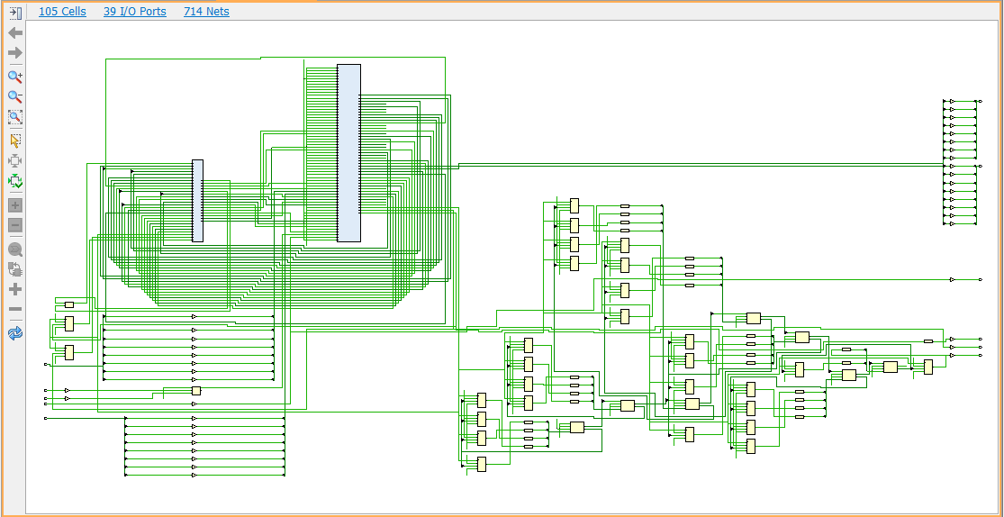
Task: Select the smaller narrow blue cell block
Action: click(x=197, y=201)
